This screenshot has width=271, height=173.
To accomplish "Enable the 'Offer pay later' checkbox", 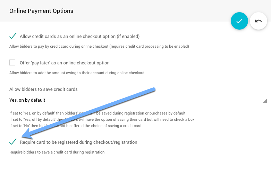I will [x=12, y=63].
